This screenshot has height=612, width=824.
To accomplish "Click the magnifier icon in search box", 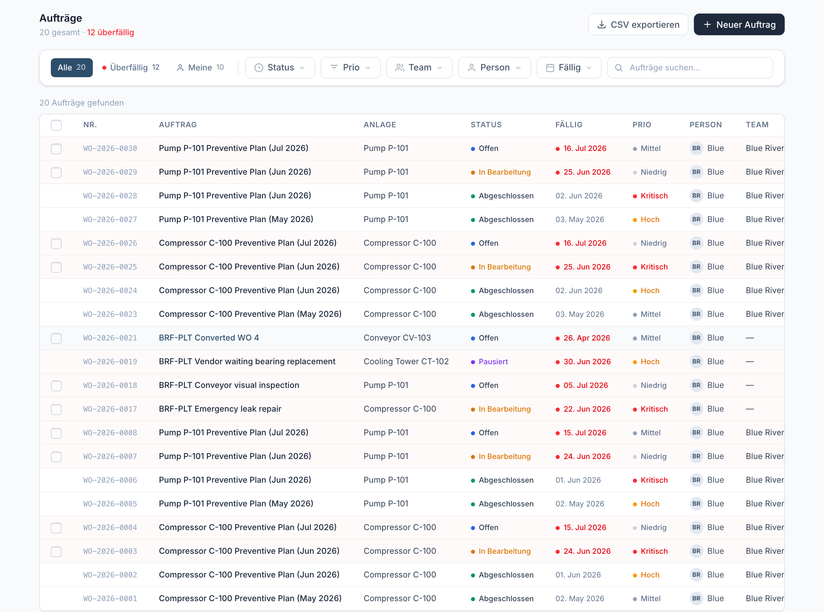I will point(619,67).
